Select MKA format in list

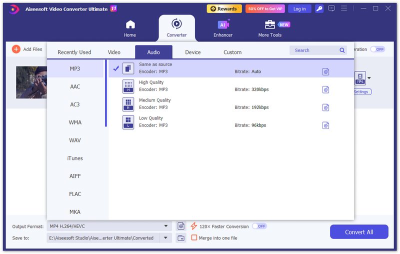coord(75,211)
